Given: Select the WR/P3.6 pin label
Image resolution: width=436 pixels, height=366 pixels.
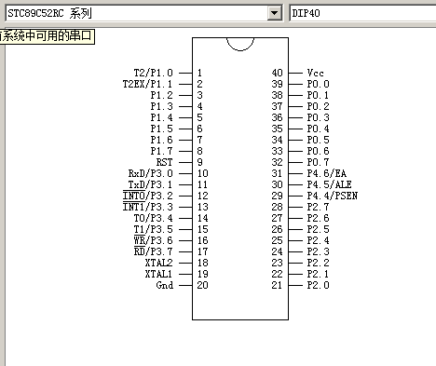Looking at the screenshot, I should click(153, 240).
